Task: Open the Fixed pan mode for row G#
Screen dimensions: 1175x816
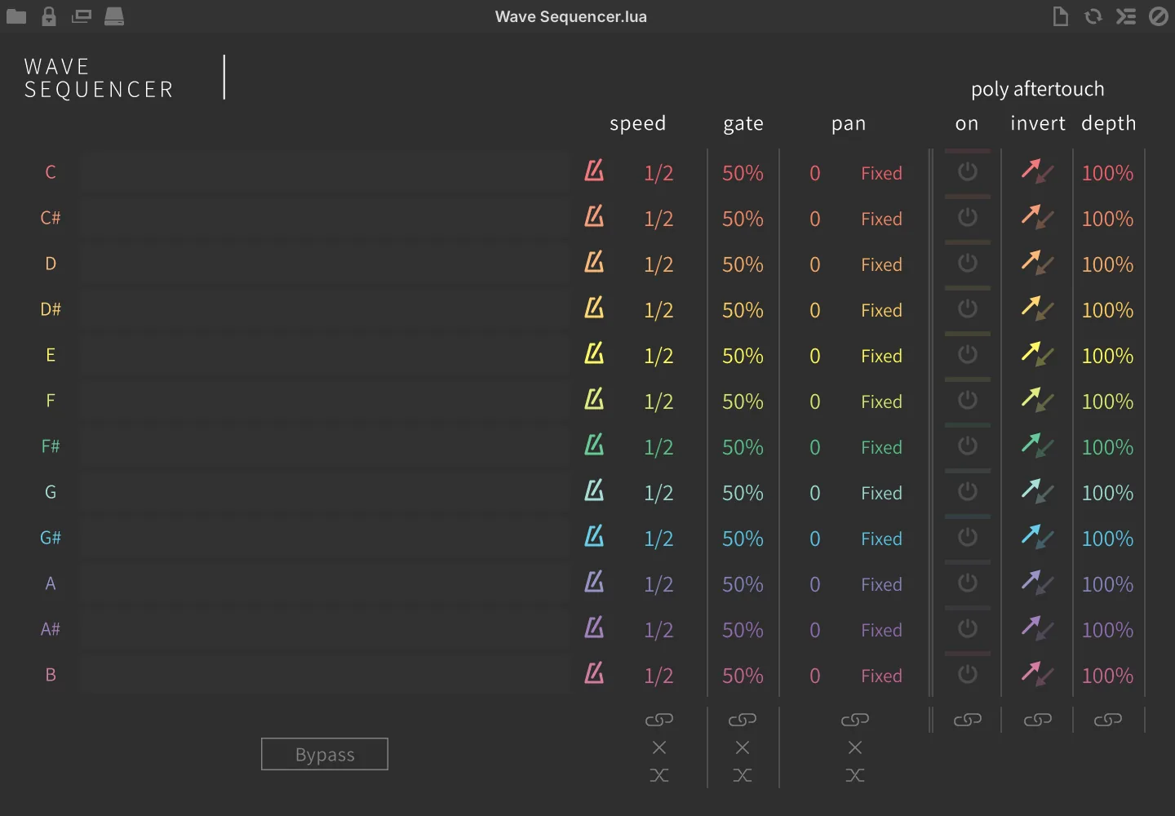Action: coord(881,539)
